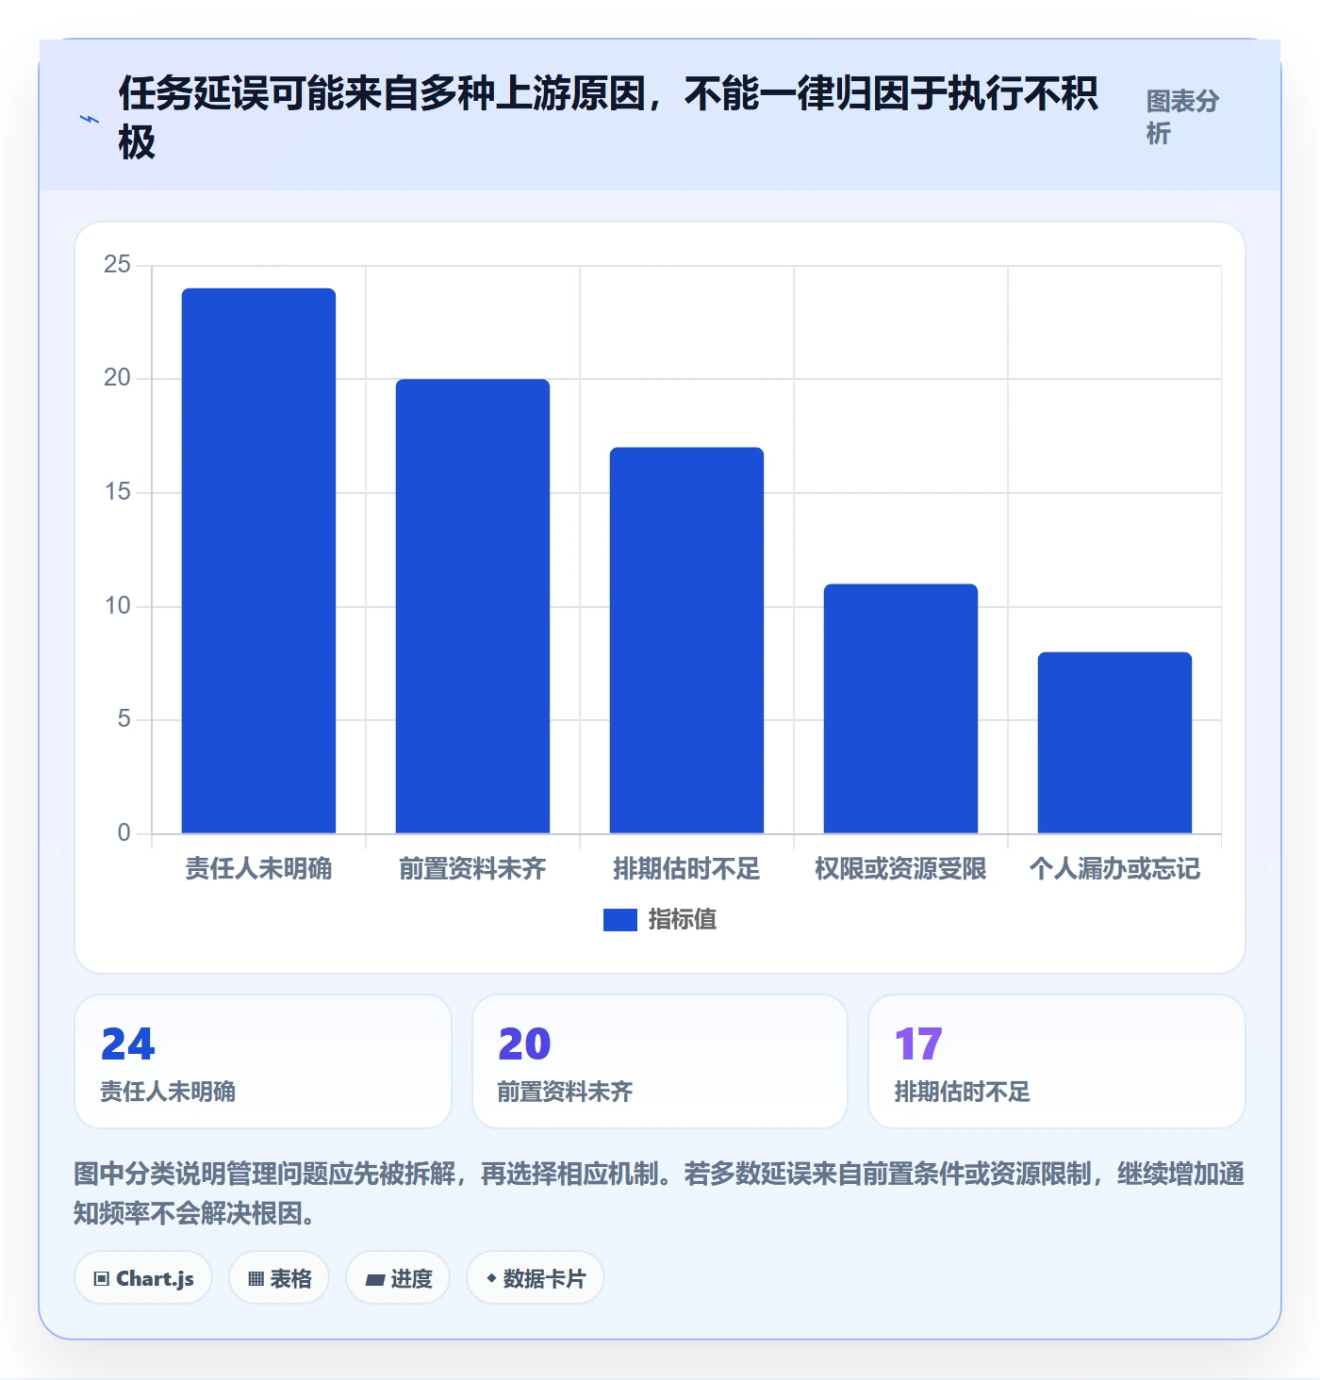Viewport: 1320px width, 1380px height.
Task: Click the y-axis value 10
Action: point(117,606)
